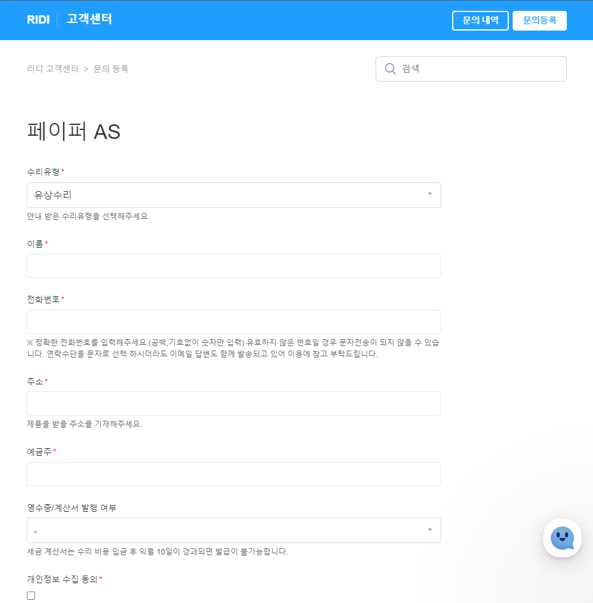The image size is (593, 603).
Task: Expand the 영수증/계산서 발행 여부 dropdown
Action: coord(234,530)
